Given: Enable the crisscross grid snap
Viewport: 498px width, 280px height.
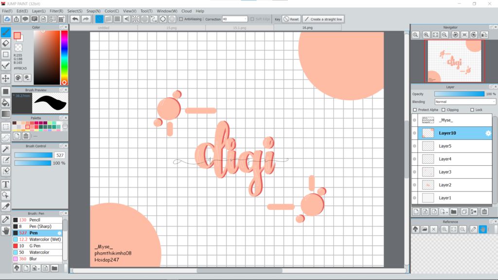Looking at the screenshot, I should (118, 19).
